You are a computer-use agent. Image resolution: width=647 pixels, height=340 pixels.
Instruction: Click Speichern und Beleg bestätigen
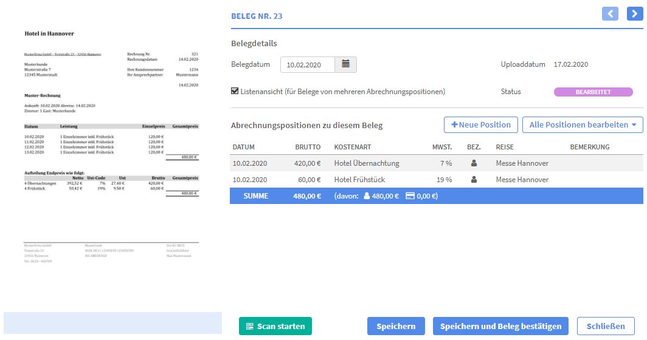point(500,326)
